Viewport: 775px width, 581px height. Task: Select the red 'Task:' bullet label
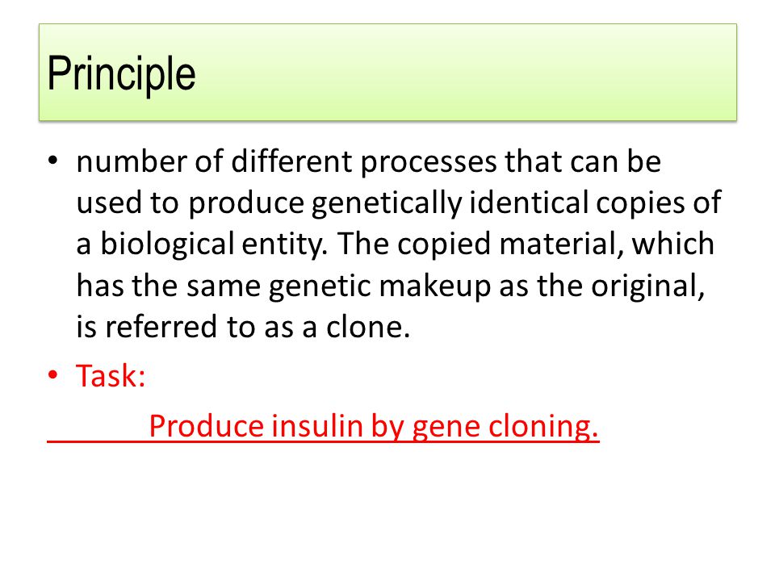(x=111, y=375)
